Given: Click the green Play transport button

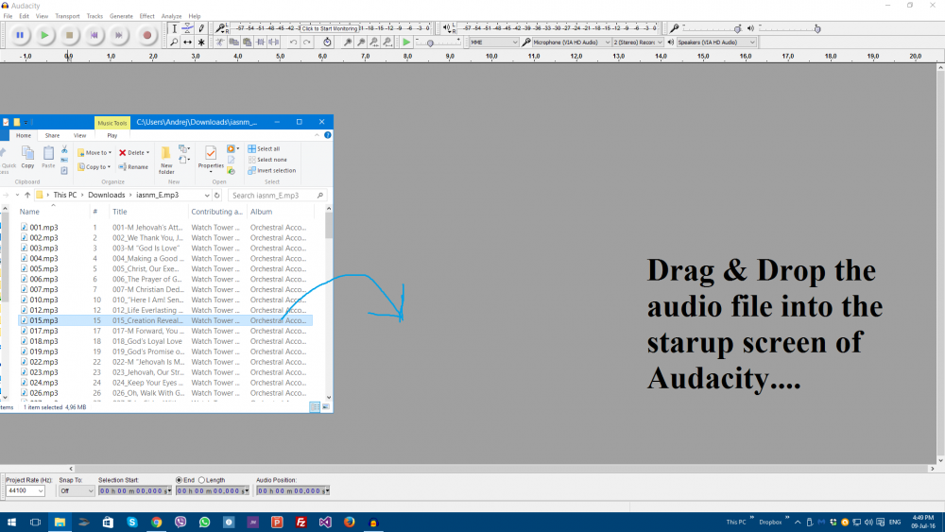Looking at the screenshot, I should (44, 36).
